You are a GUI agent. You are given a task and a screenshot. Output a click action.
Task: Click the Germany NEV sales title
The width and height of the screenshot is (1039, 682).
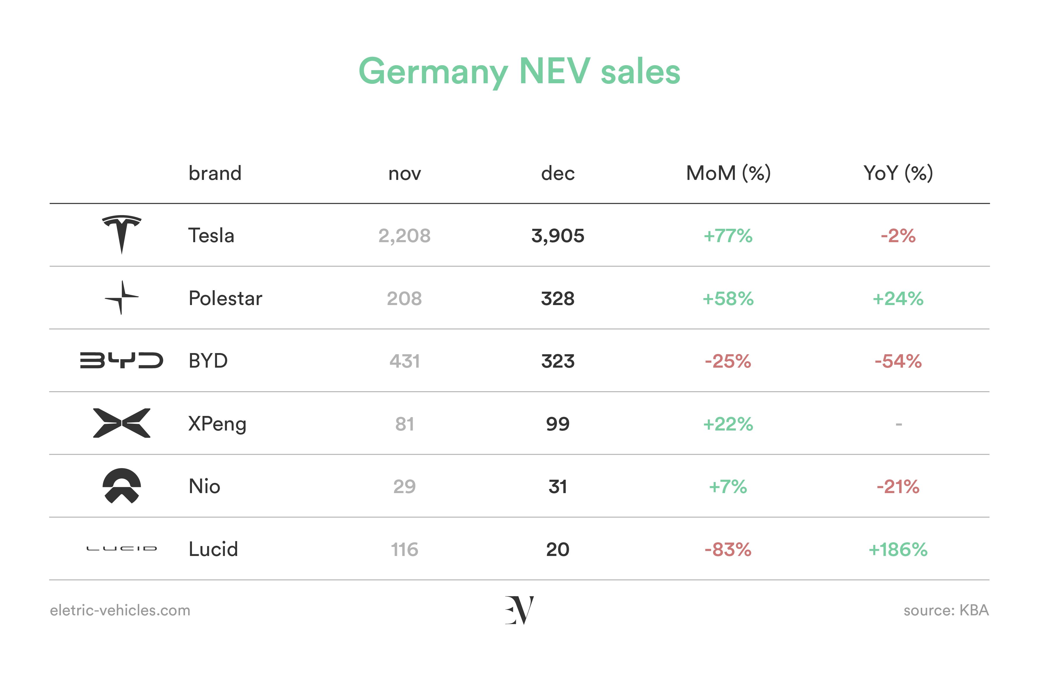point(520,72)
